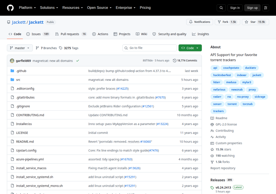Click Report repository link
This screenshot has width=276, height=194.
point(223,168)
